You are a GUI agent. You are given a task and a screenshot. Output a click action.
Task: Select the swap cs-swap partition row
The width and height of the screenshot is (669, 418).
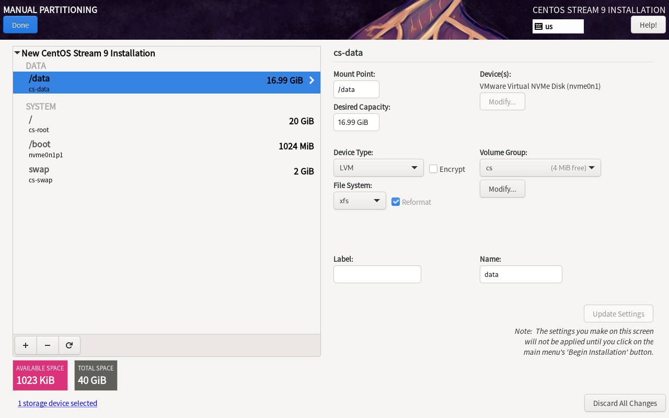click(x=167, y=173)
